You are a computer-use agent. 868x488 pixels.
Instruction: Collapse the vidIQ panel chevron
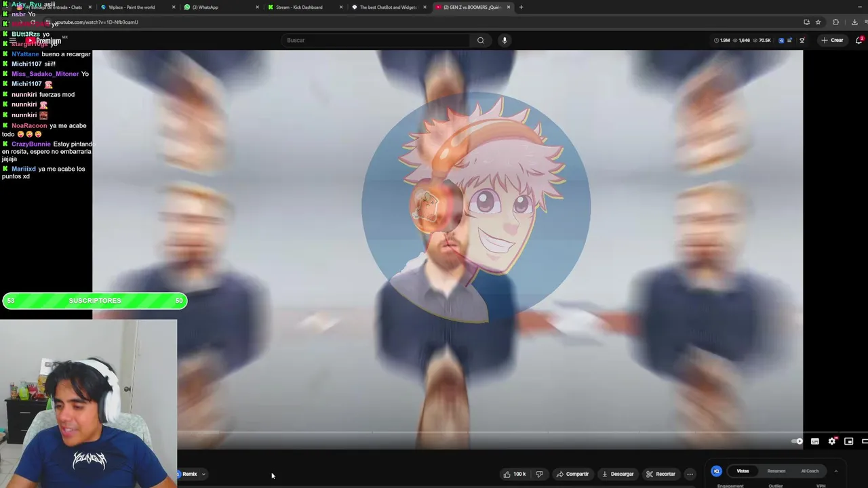(835, 471)
